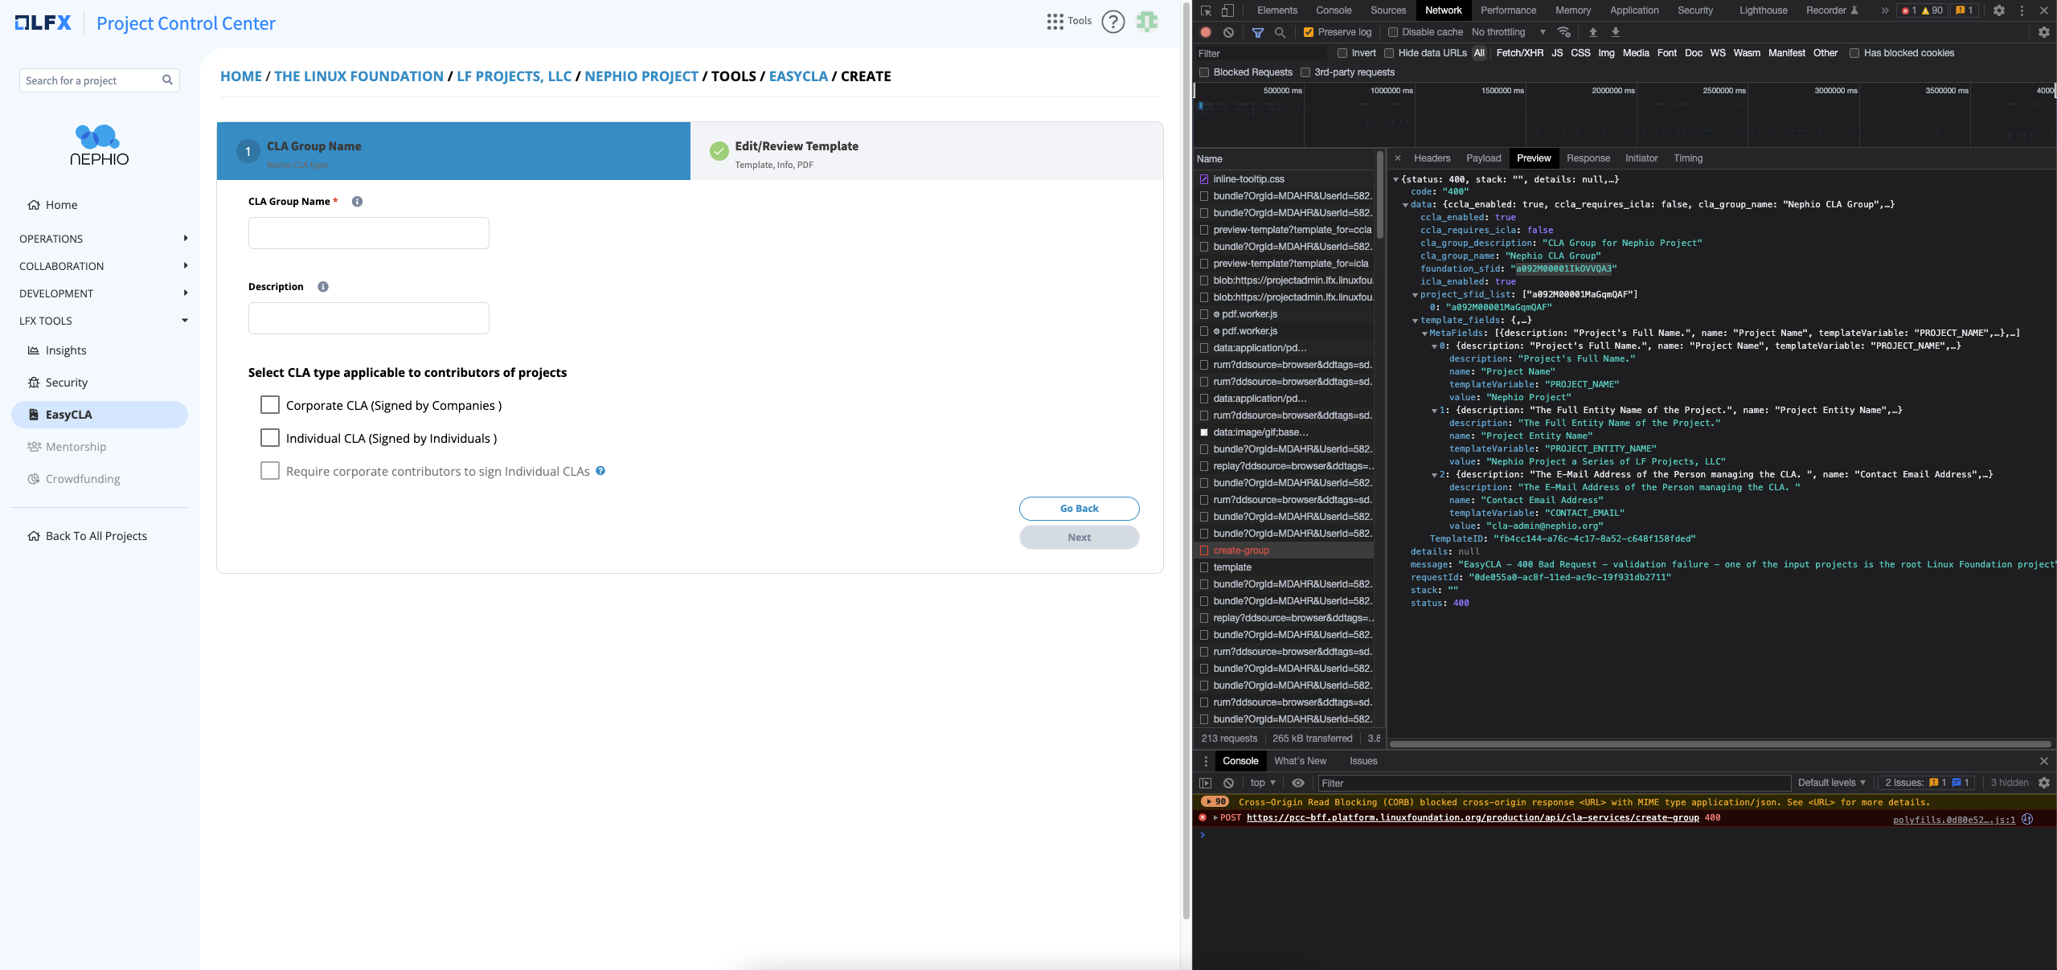2057x970 pixels.
Task: Open Insights in sidebar
Action: (x=65, y=350)
